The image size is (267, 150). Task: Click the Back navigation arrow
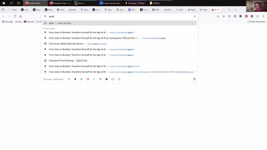click(x=4, y=16)
